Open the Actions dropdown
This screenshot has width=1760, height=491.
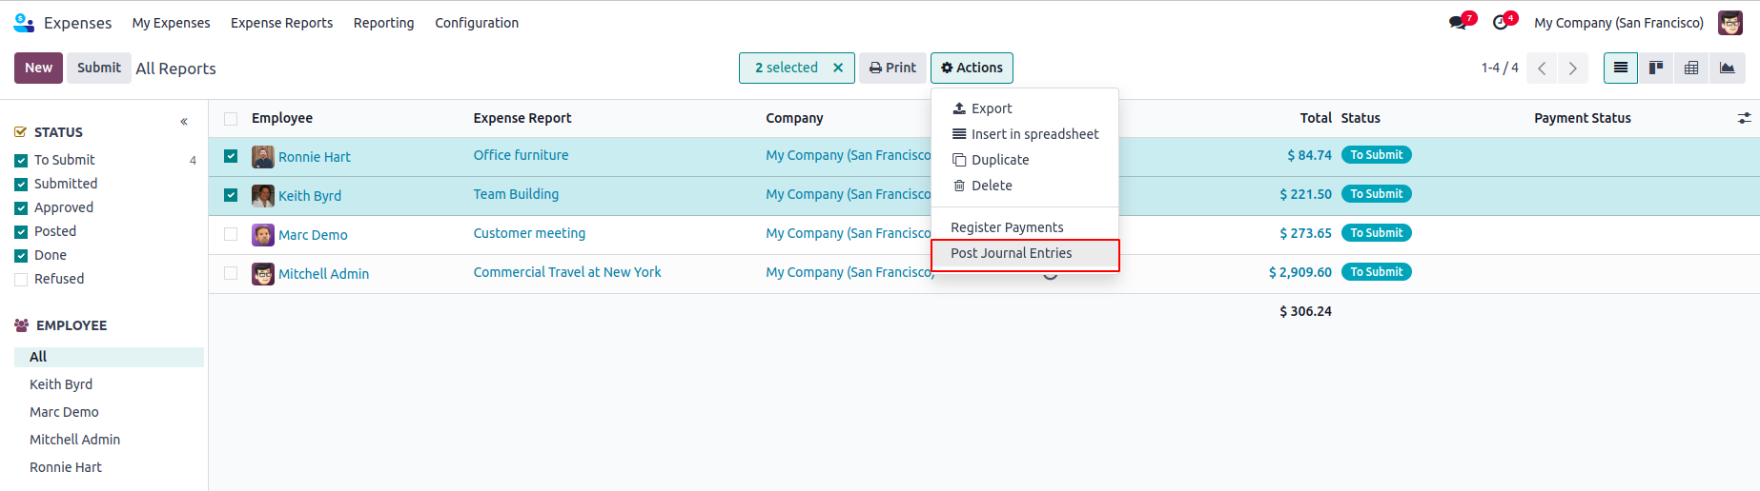click(972, 68)
